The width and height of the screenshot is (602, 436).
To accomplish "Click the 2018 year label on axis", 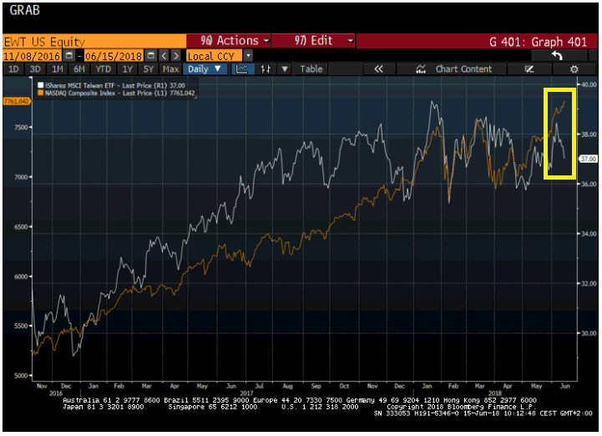I will click(495, 393).
